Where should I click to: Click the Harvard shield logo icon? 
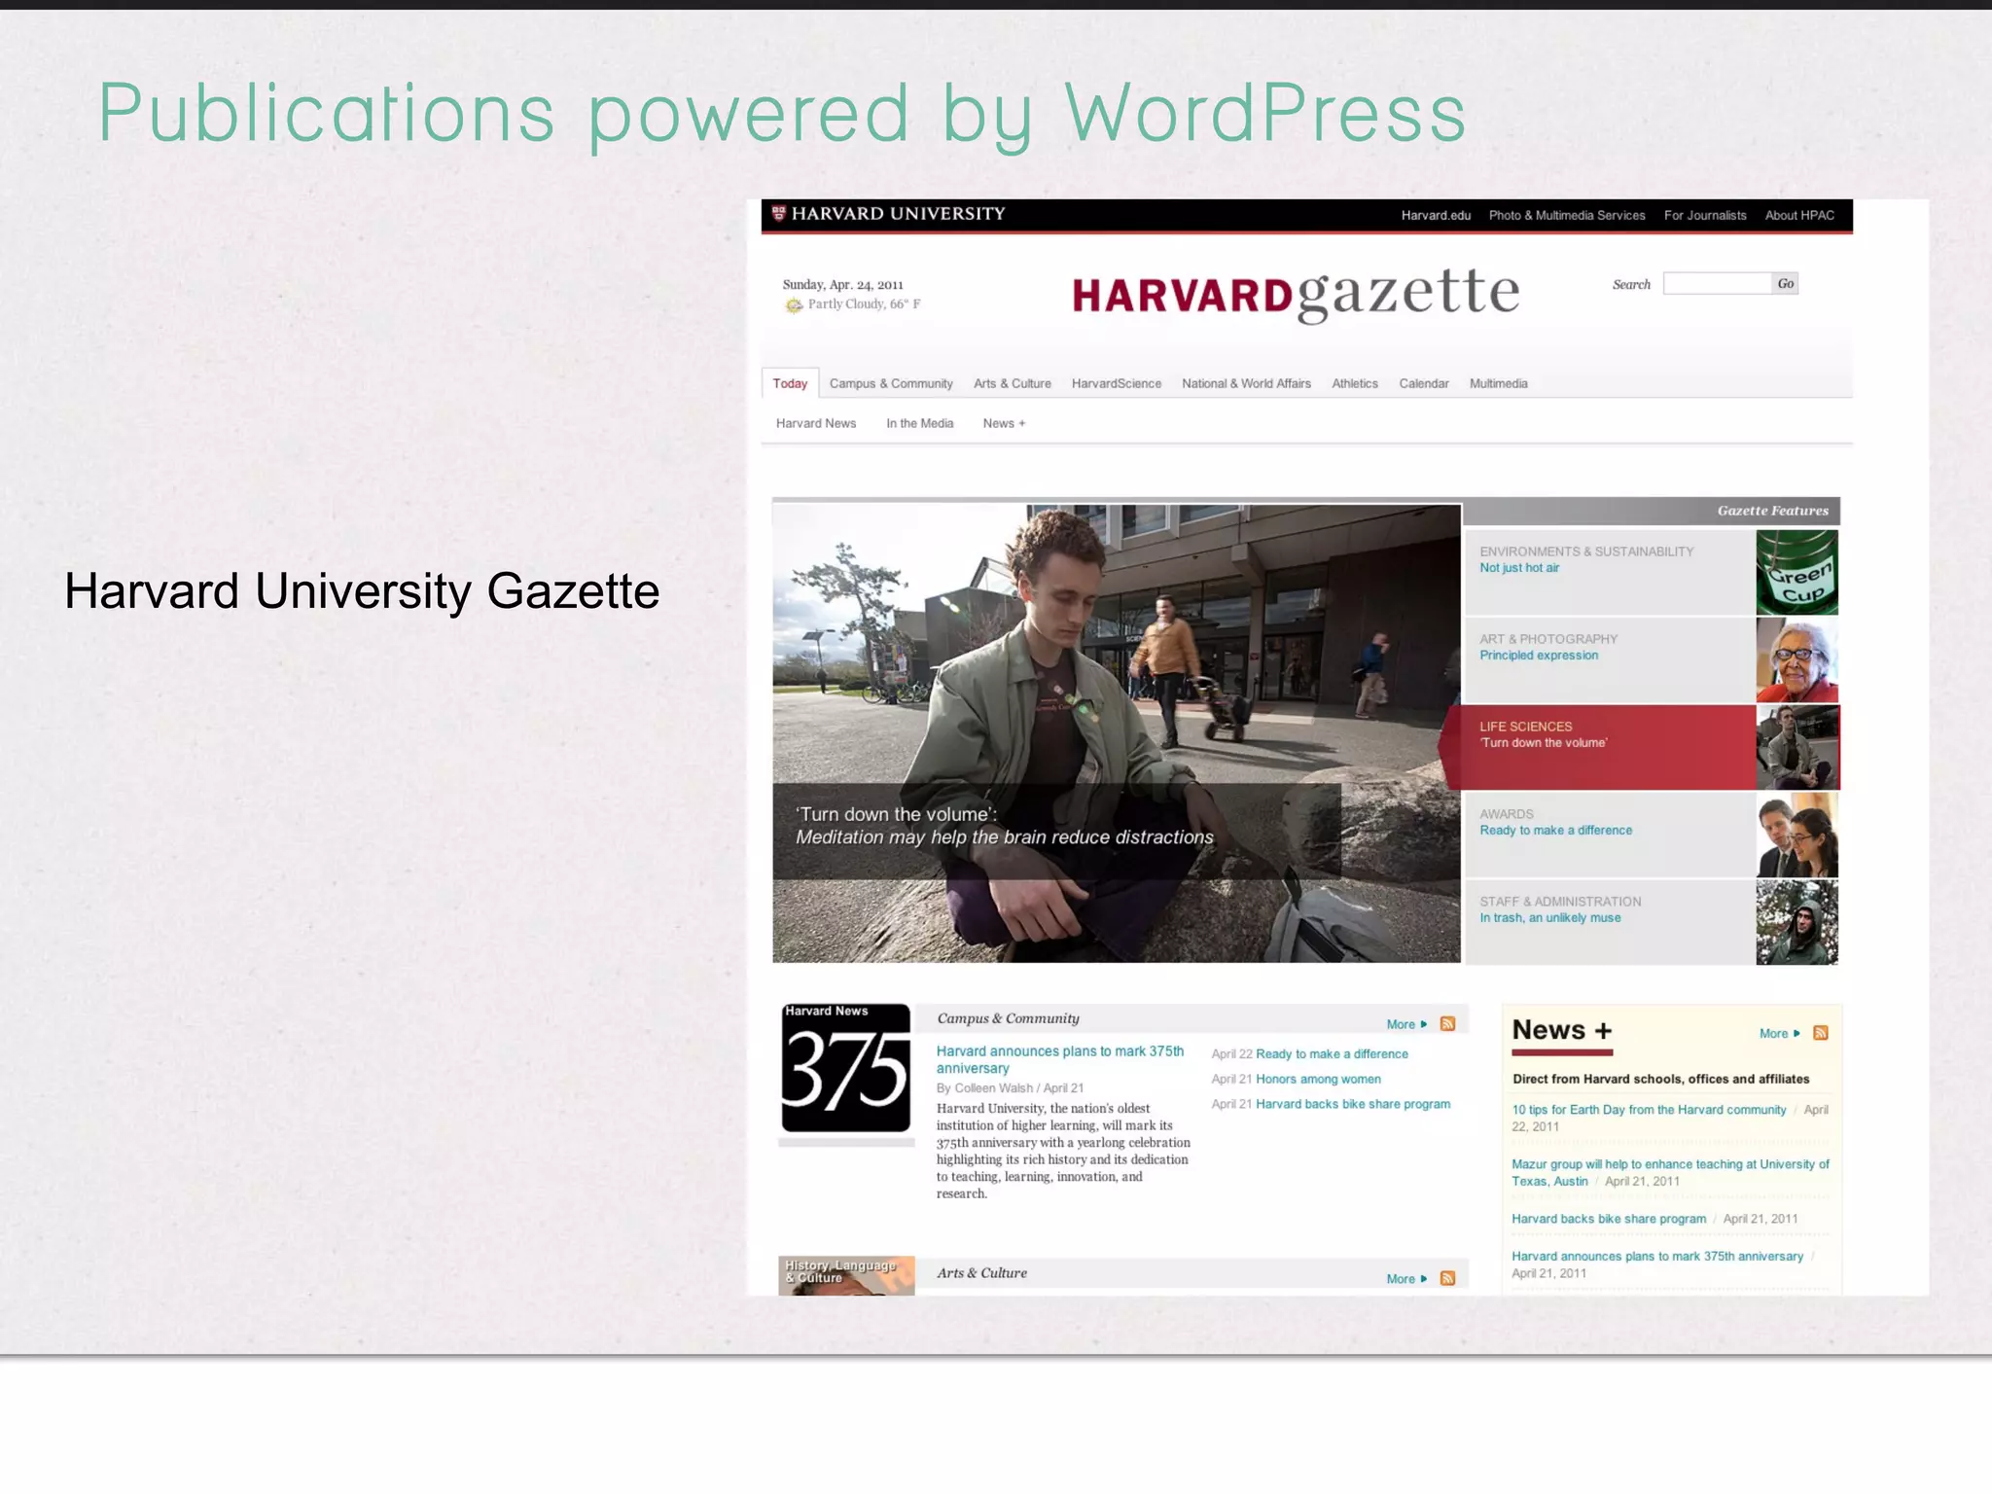(x=778, y=213)
